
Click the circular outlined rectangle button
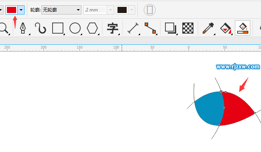(150, 10)
